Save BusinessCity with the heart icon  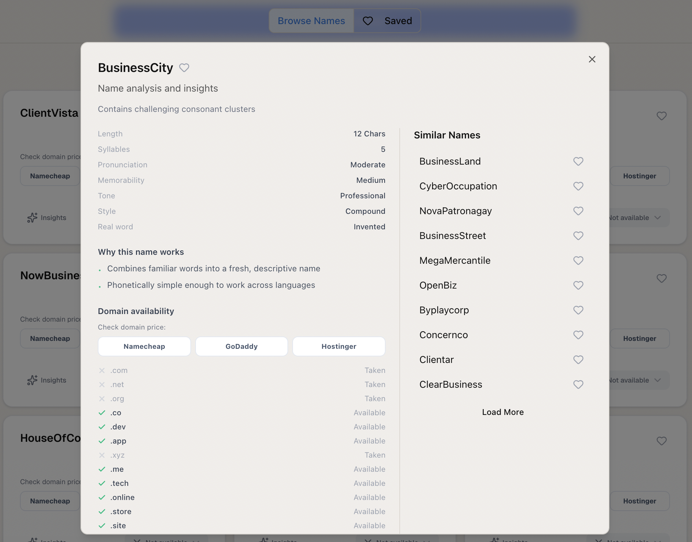184,68
